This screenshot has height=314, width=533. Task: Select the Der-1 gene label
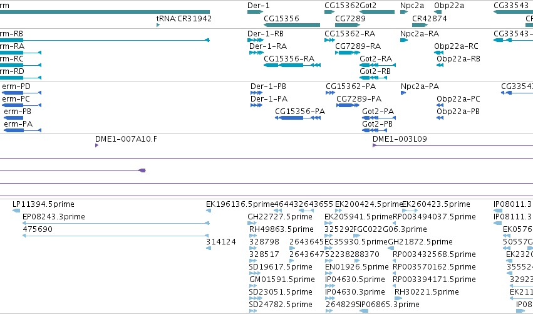point(258,6)
